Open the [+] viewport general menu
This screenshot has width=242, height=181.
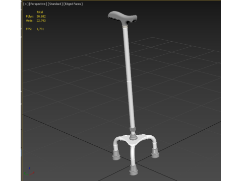pos(26,4)
